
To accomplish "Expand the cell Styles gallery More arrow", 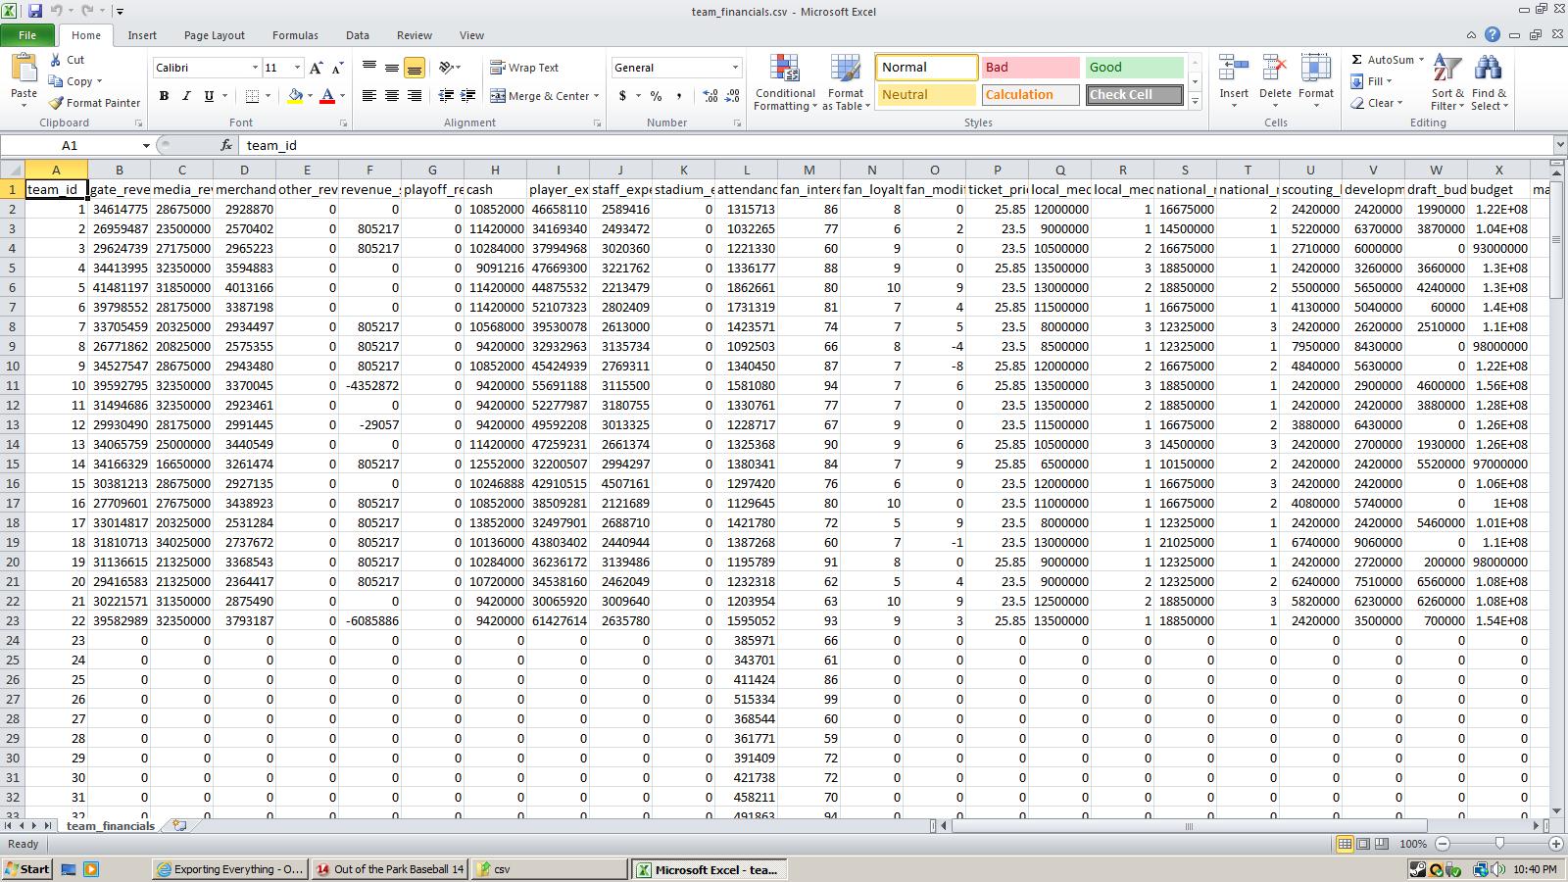I will point(1195,101).
